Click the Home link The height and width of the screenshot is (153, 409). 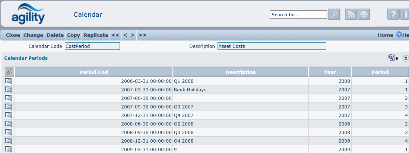pos(385,35)
